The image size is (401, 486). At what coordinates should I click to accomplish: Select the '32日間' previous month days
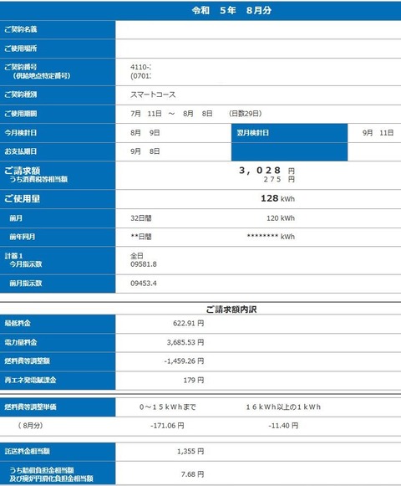141,218
